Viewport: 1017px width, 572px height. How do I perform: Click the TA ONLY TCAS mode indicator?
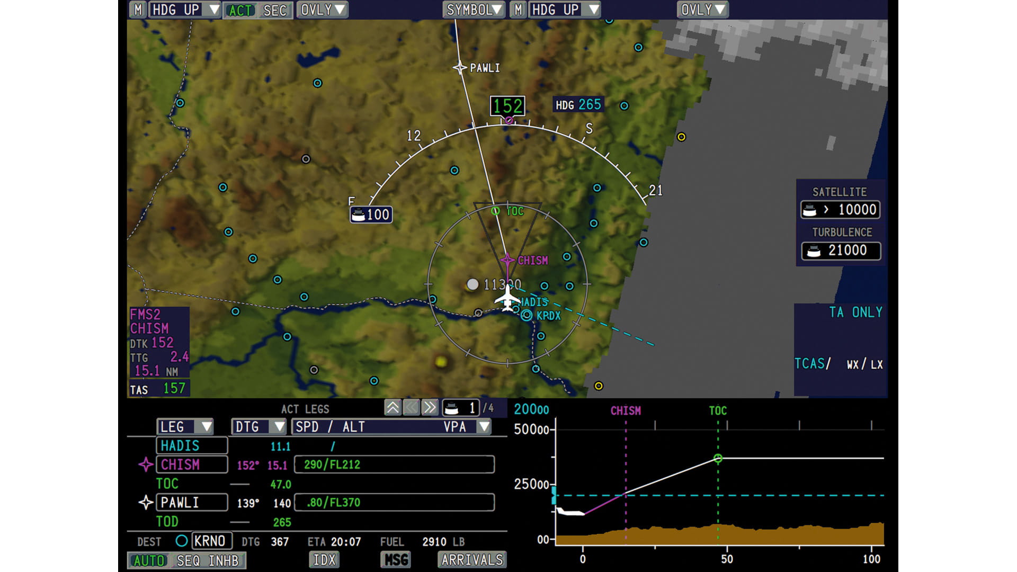(x=855, y=313)
